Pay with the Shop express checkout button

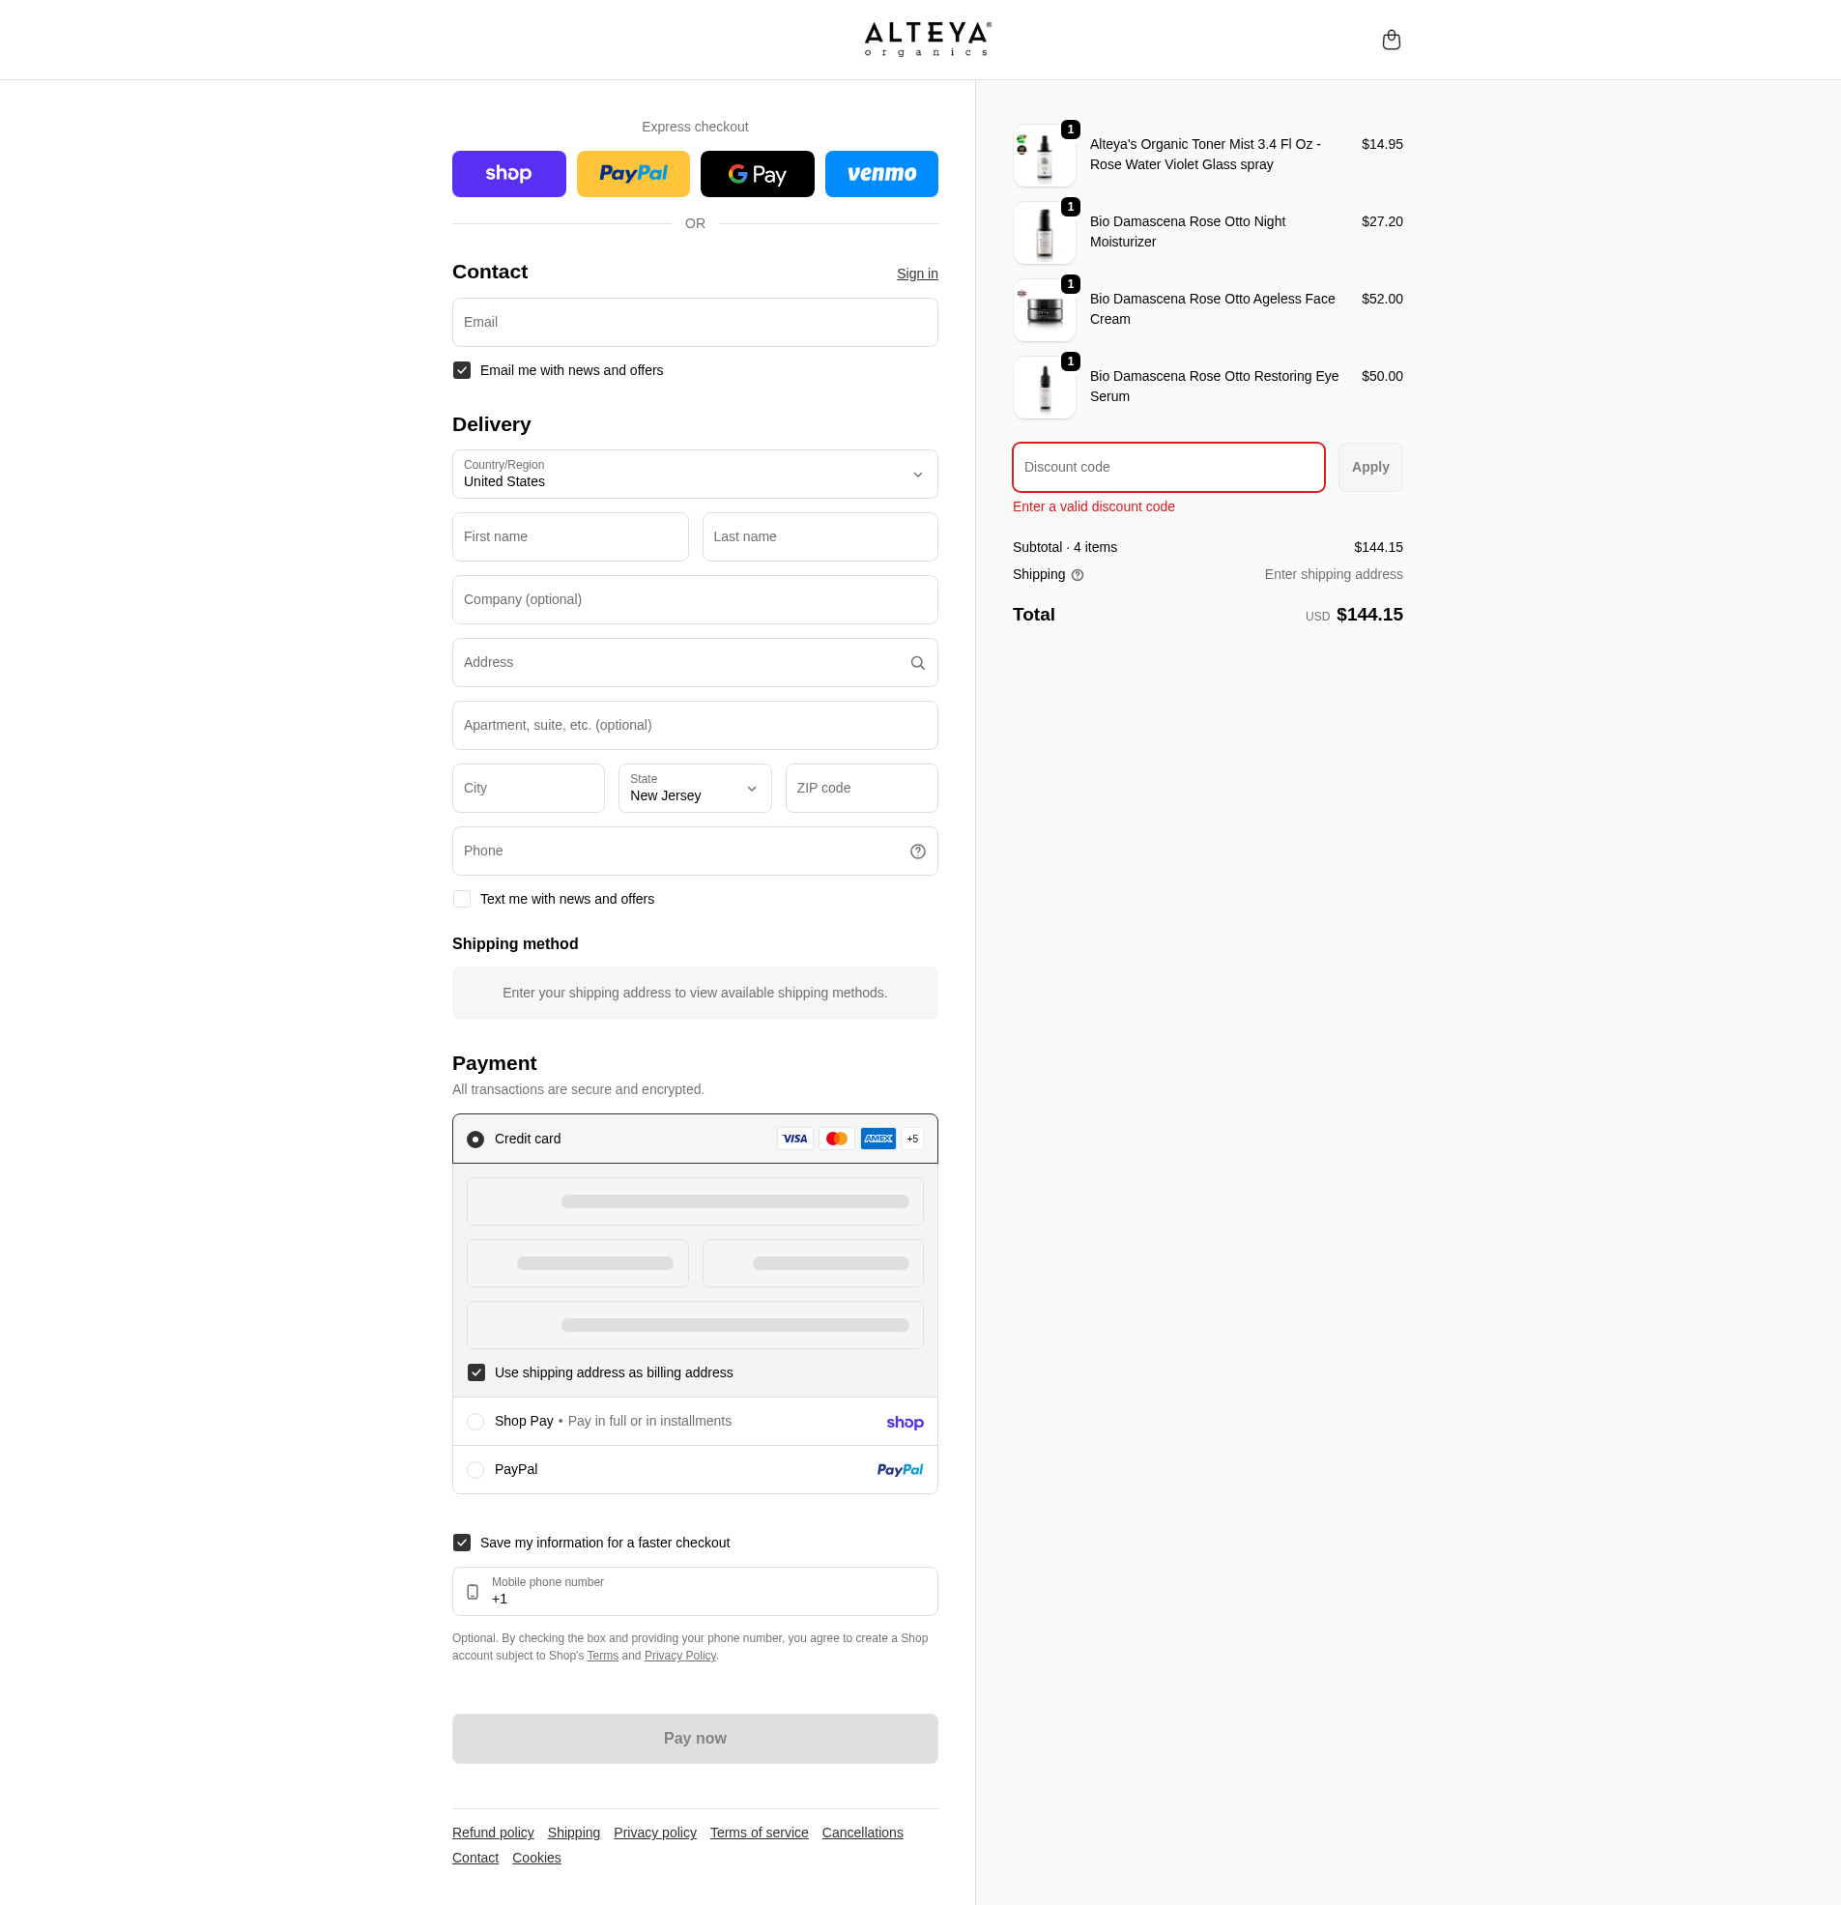coord(508,173)
